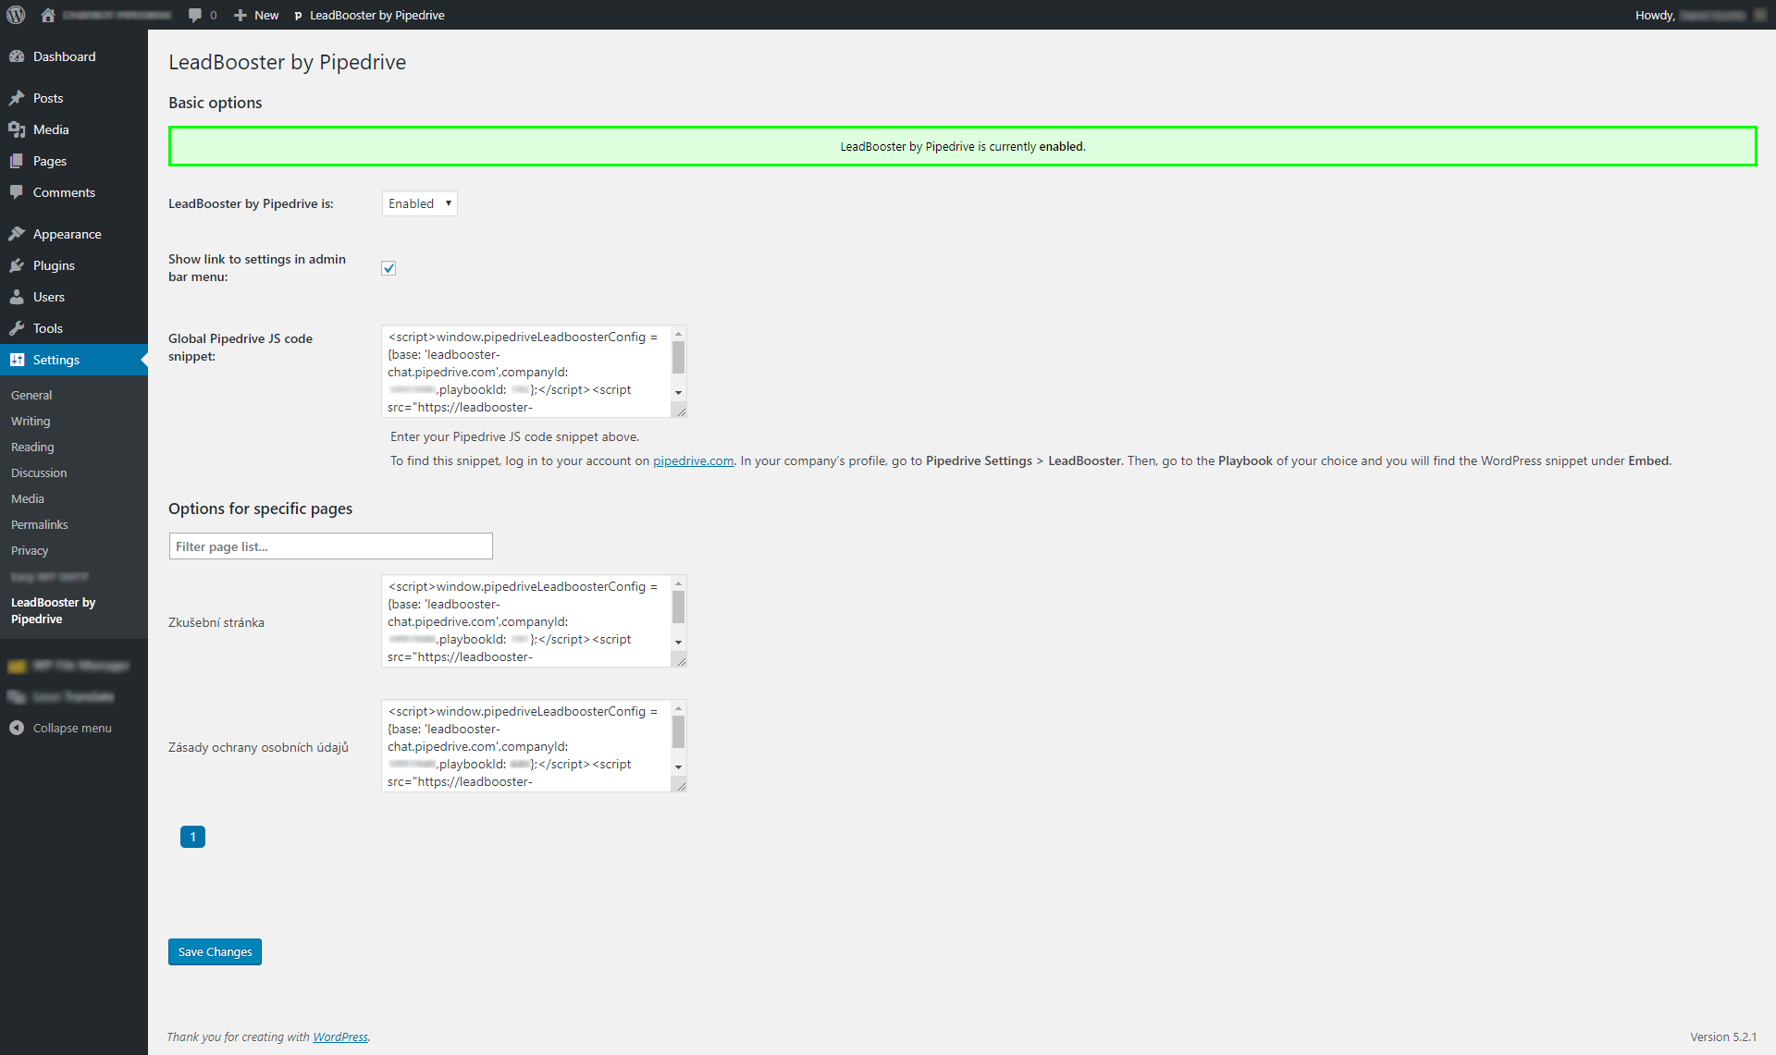Click the Save Changes button
Viewport: 1776px width, 1055px height.
tap(215, 951)
